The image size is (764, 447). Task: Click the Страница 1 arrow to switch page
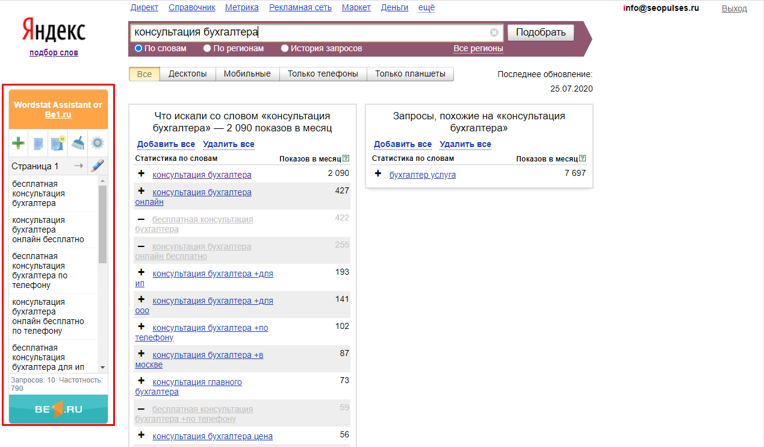(x=78, y=166)
